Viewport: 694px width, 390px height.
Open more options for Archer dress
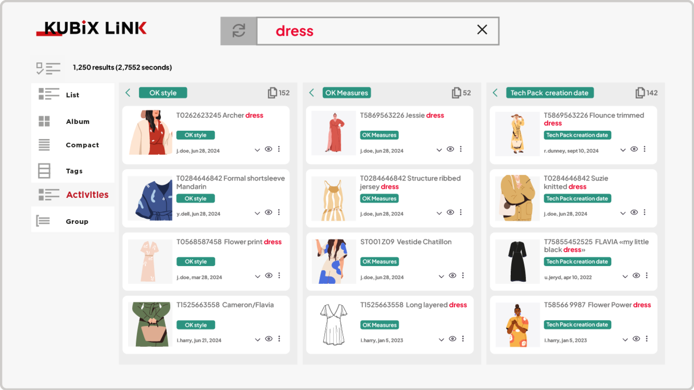pos(279,149)
